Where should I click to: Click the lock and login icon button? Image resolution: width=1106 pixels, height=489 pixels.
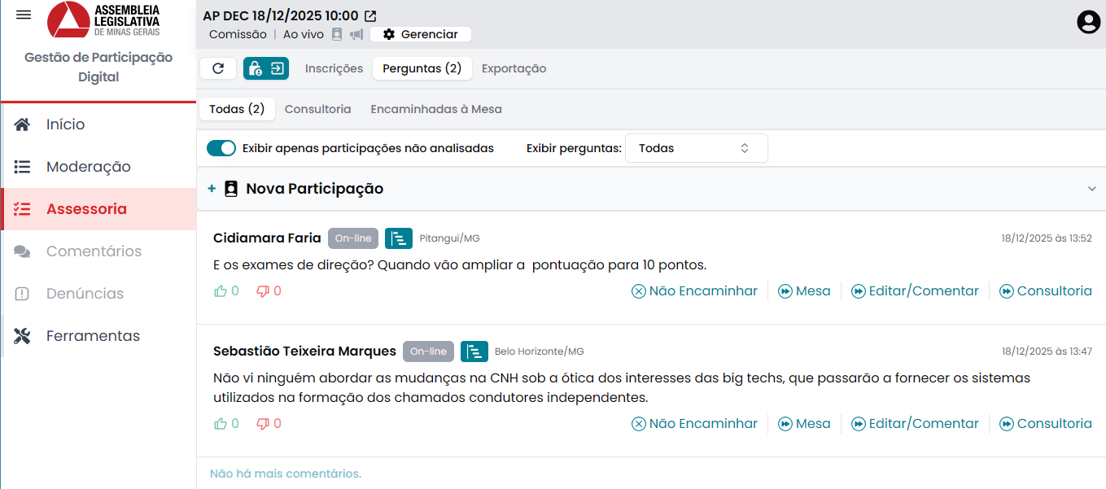click(x=266, y=68)
